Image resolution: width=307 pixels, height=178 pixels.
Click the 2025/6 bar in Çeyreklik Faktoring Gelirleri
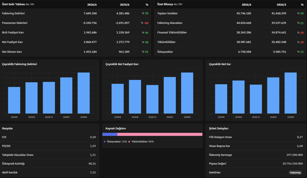pyautogui.click(x=14, y=100)
